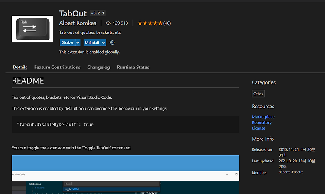
Task: Open the Changelog tab
Action: tap(98, 67)
